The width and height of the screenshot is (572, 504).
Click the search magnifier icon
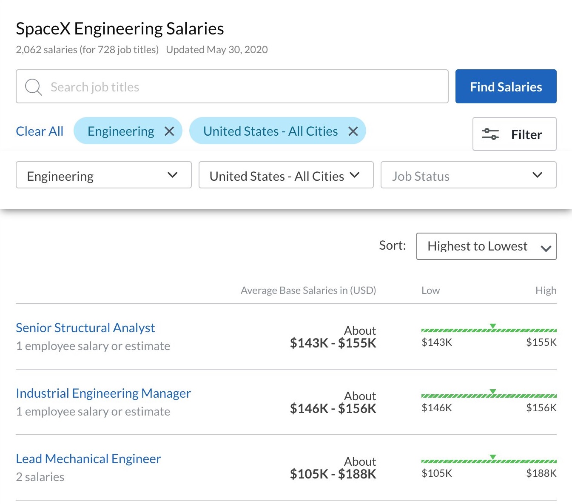(33, 87)
